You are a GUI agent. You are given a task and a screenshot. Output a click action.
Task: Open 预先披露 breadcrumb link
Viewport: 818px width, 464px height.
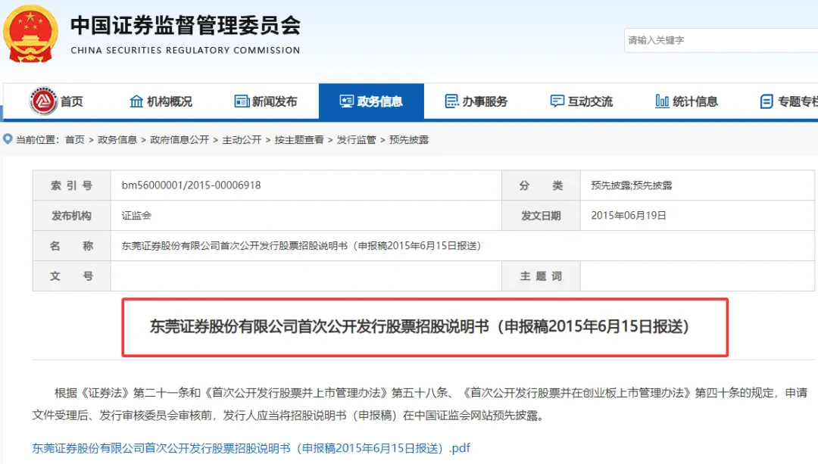pos(409,140)
